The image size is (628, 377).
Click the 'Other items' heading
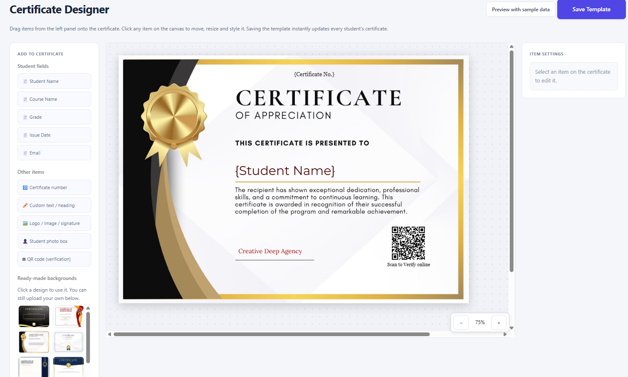pos(31,172)
